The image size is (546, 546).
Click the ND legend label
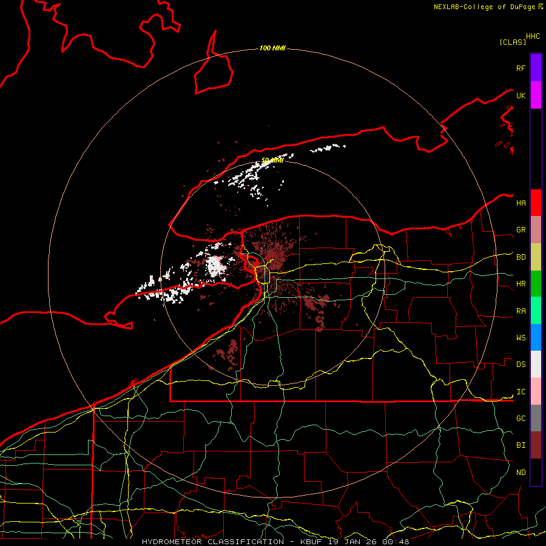point(521,473)
